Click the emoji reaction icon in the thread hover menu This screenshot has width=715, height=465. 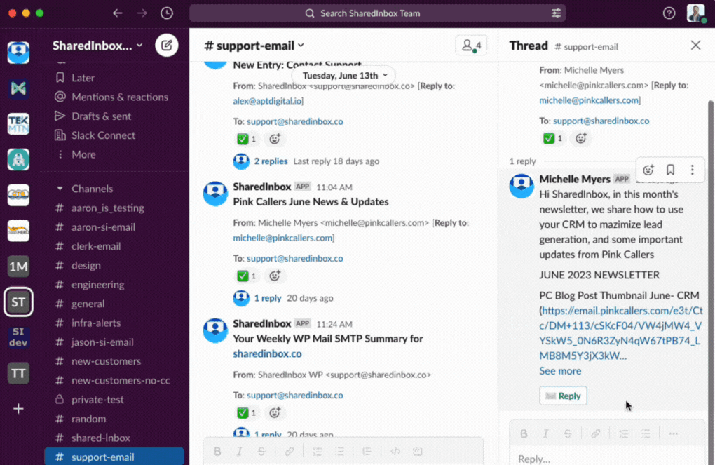[648, 170]
